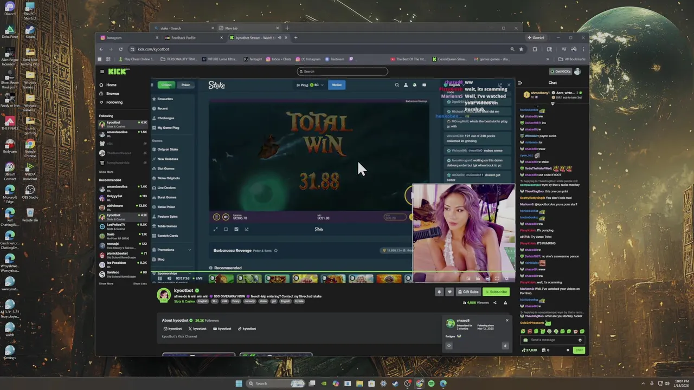This screenshot has height=390, width=694.
Task: Click the kyootbot channel avatar below the player
Action: [x=164, y=295]
